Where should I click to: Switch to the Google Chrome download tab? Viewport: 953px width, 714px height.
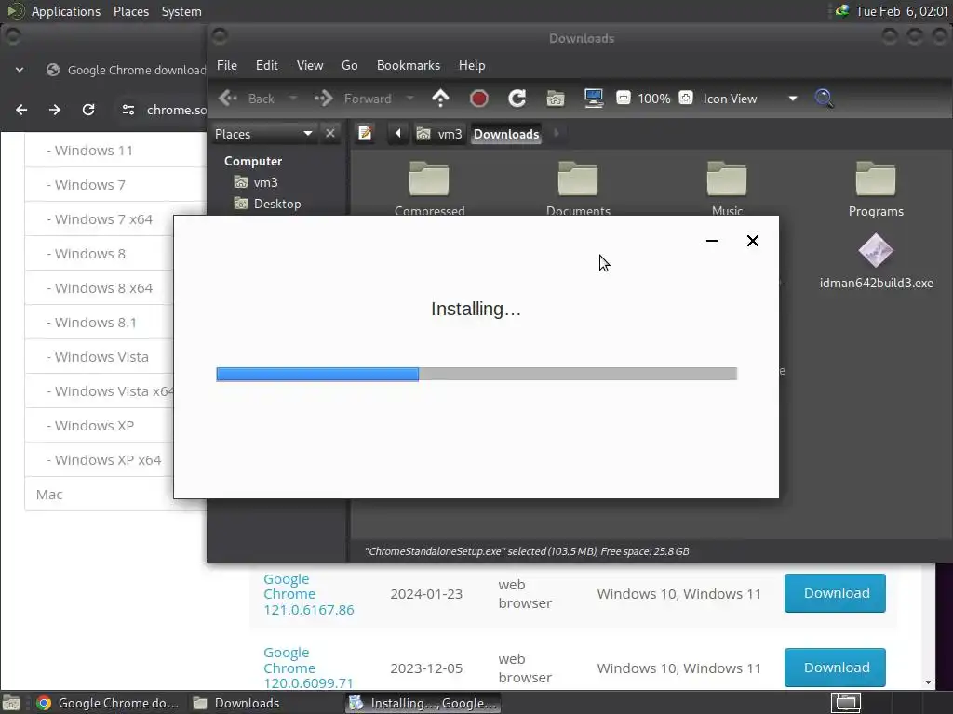click(x=126, y=70)
